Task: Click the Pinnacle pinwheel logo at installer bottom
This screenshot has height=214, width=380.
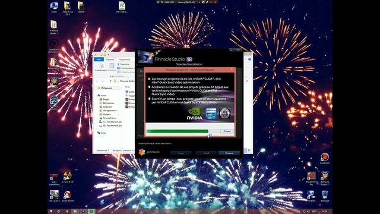Action: [x=142, y=152]
